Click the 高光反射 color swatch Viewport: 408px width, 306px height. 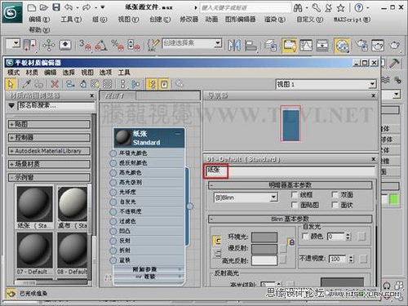(264, 260)
